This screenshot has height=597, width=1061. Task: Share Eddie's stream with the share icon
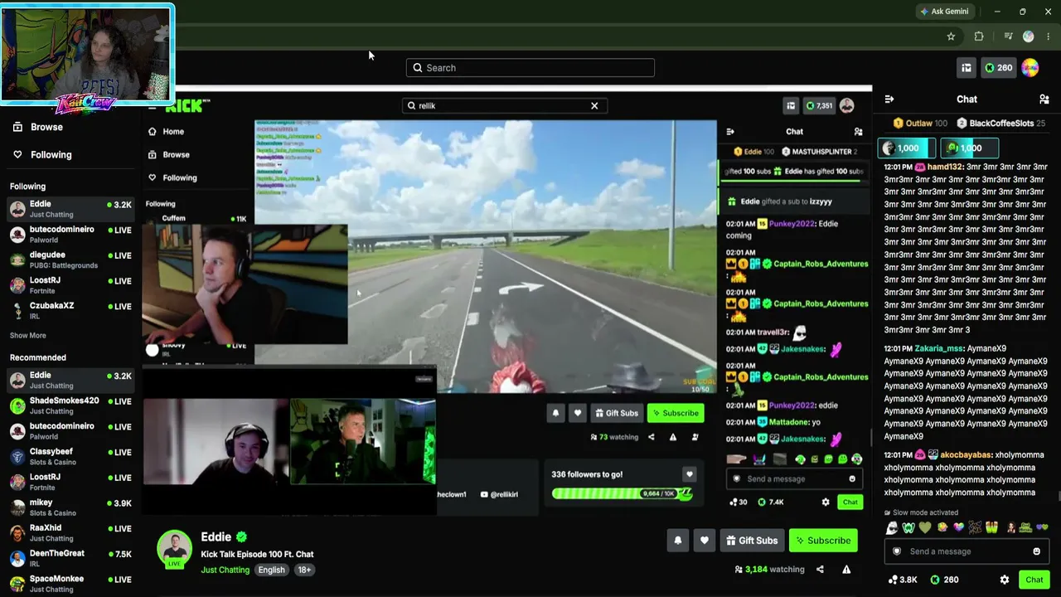[820, 570]
